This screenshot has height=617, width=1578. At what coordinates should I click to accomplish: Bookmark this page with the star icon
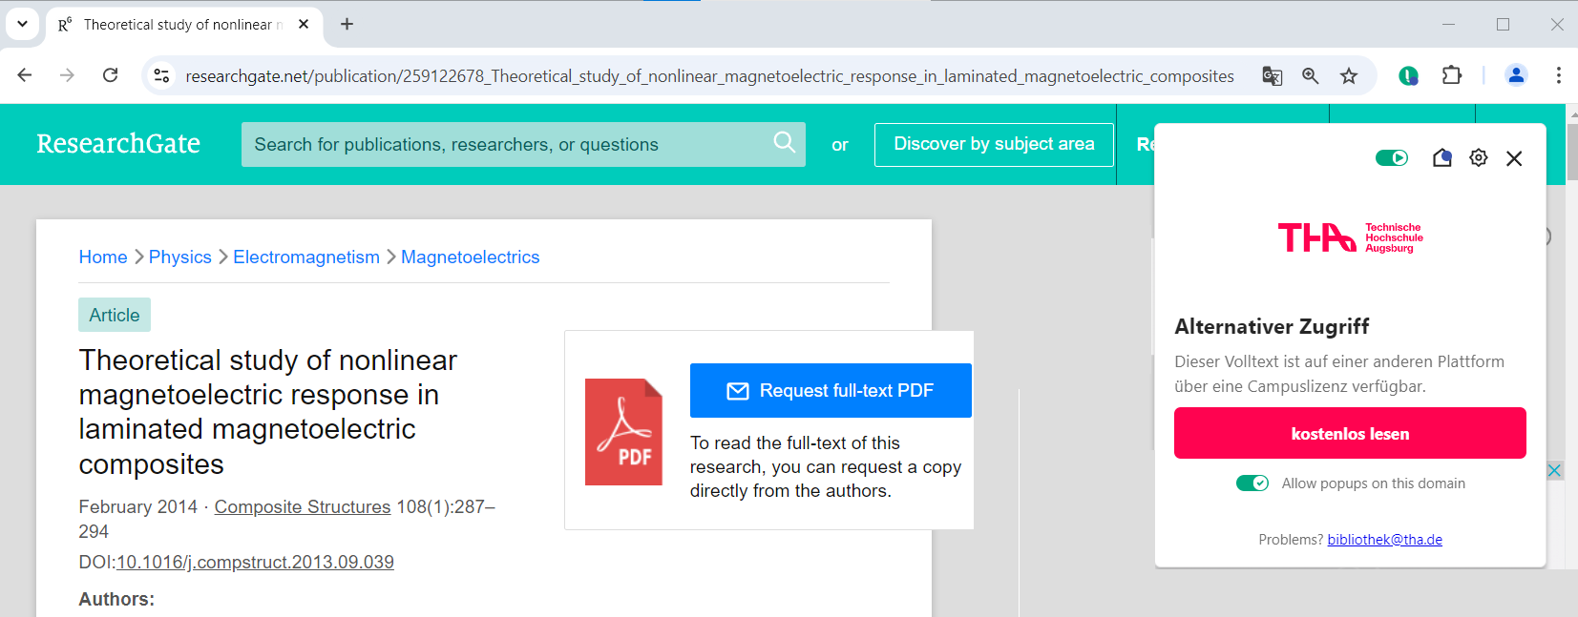click(x=1348, y=76)
